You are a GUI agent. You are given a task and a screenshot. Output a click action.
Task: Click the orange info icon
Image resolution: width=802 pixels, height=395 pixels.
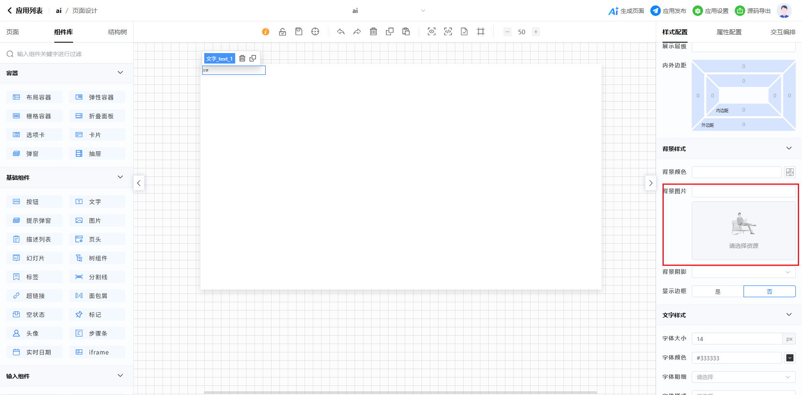(266, 32)
